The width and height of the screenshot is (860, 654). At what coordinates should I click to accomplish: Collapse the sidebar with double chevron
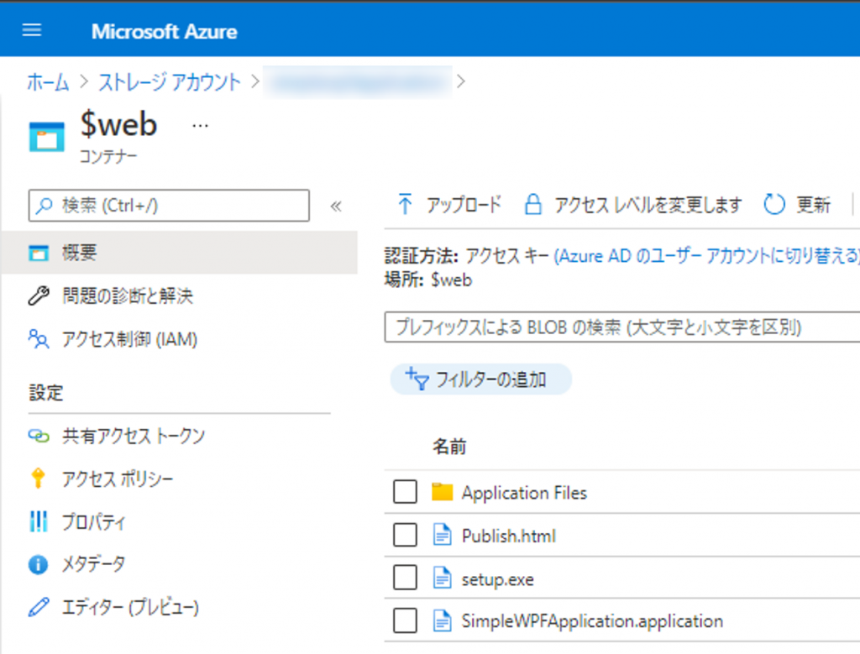click(x=336, y=206)
